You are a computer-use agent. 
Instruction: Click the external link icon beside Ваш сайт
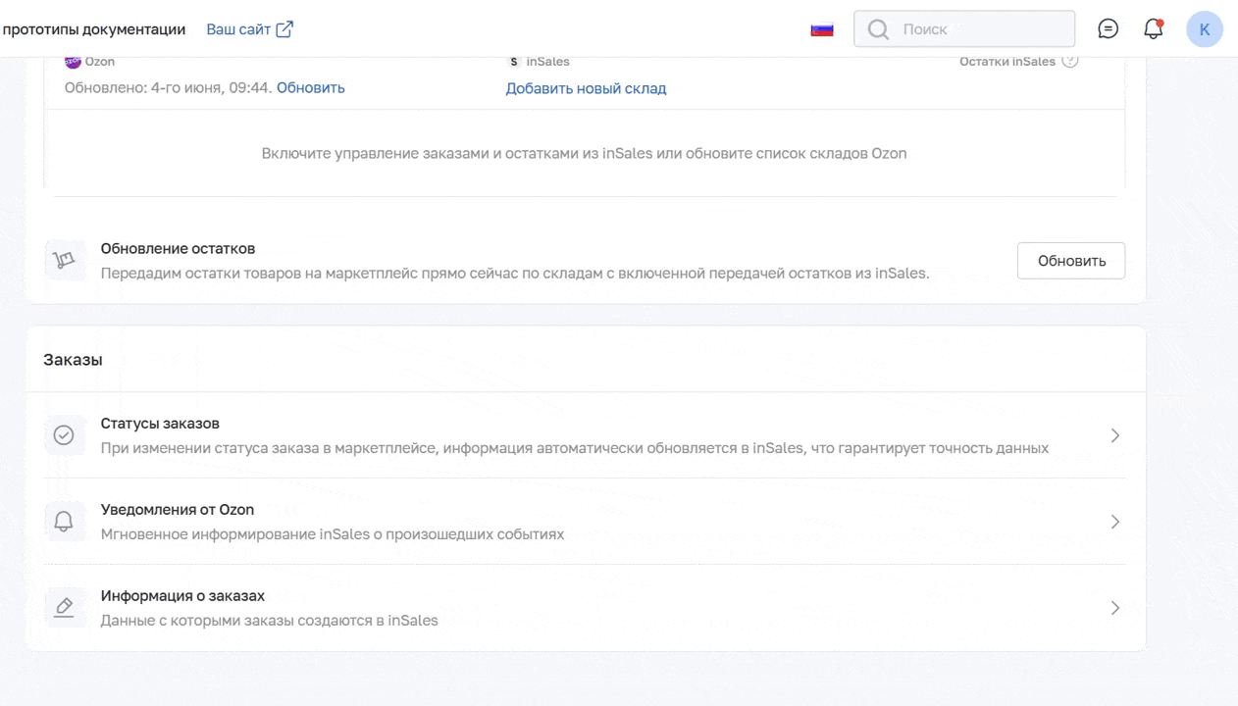[284, 29]
